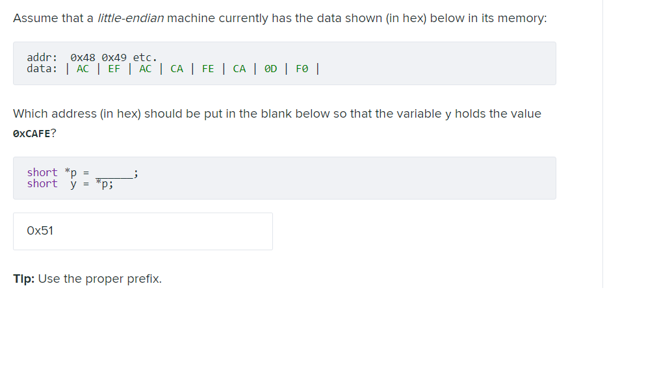Select the Tip text at the bottom
659x390 pixels.
point(86,278)
